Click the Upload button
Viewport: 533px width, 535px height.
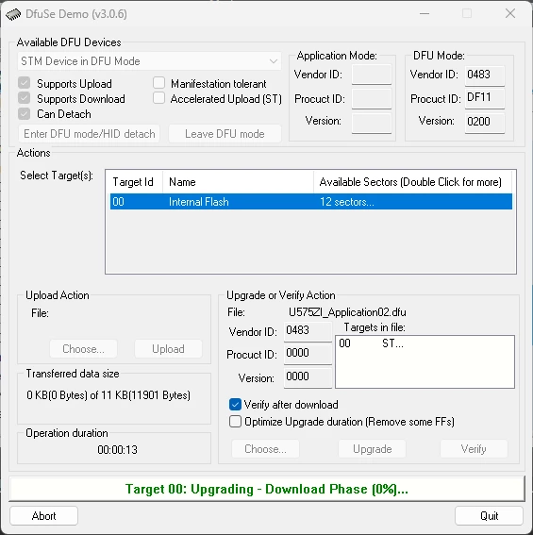(x=168, y=349)
